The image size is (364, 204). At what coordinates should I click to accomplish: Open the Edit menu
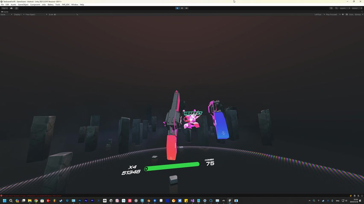pyautogui.click(x=7, y=5)
